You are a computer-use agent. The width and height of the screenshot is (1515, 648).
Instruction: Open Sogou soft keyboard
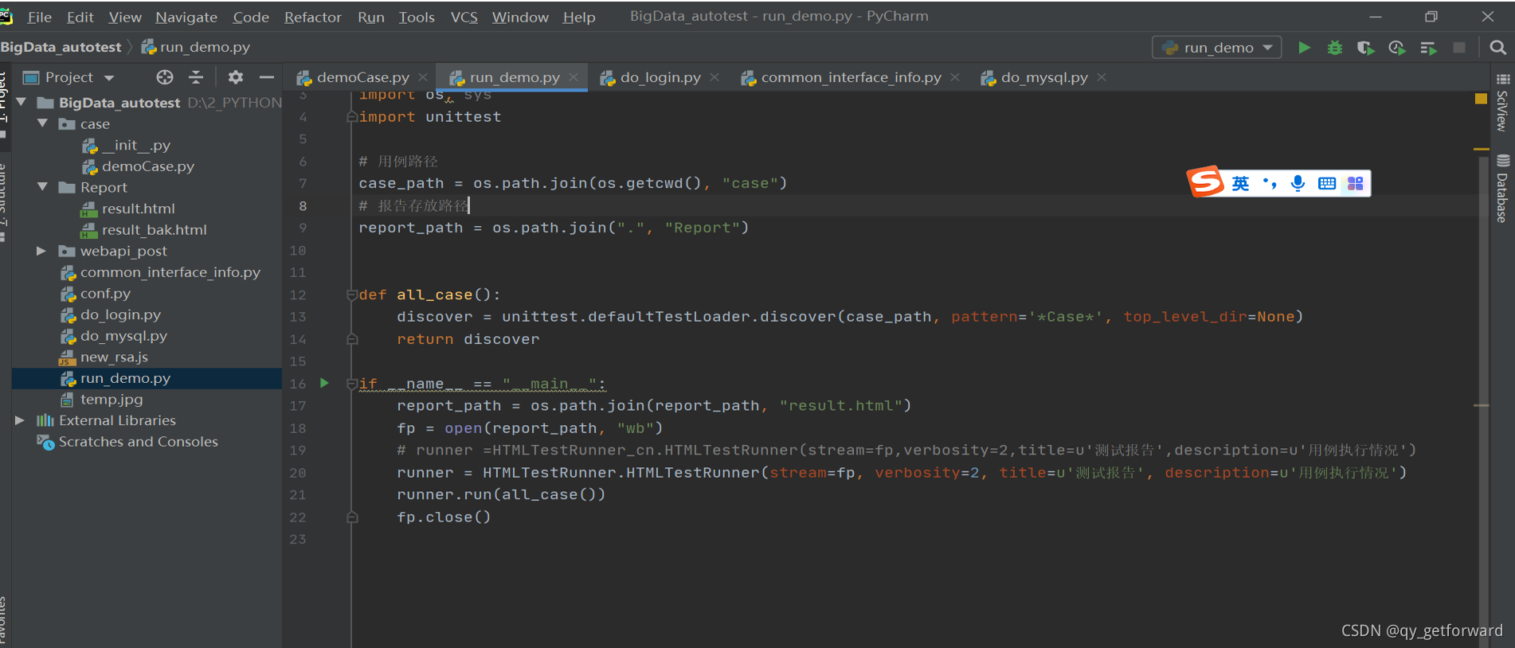tap(1327, 184)
